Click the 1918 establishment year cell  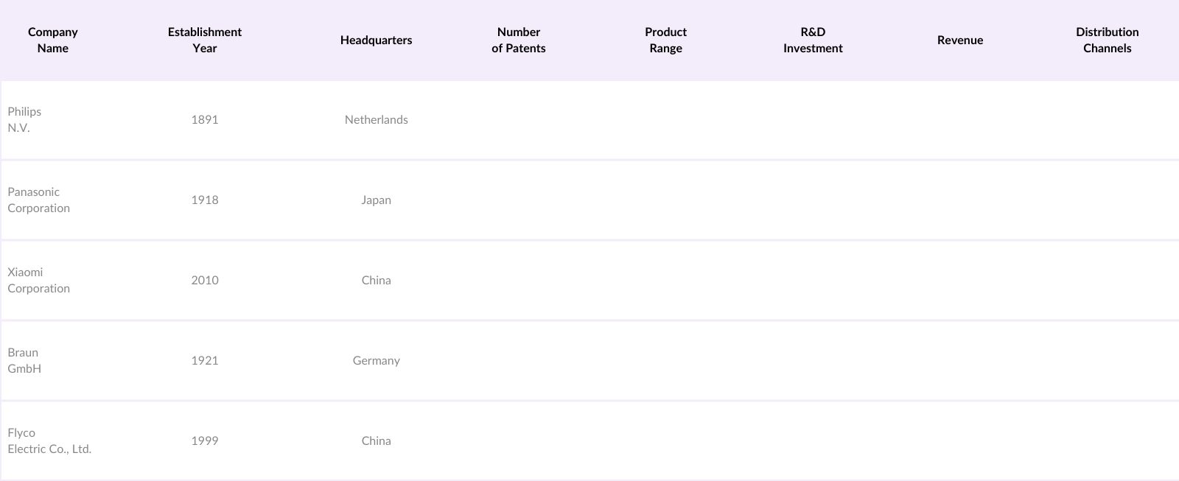click(205, 200)
